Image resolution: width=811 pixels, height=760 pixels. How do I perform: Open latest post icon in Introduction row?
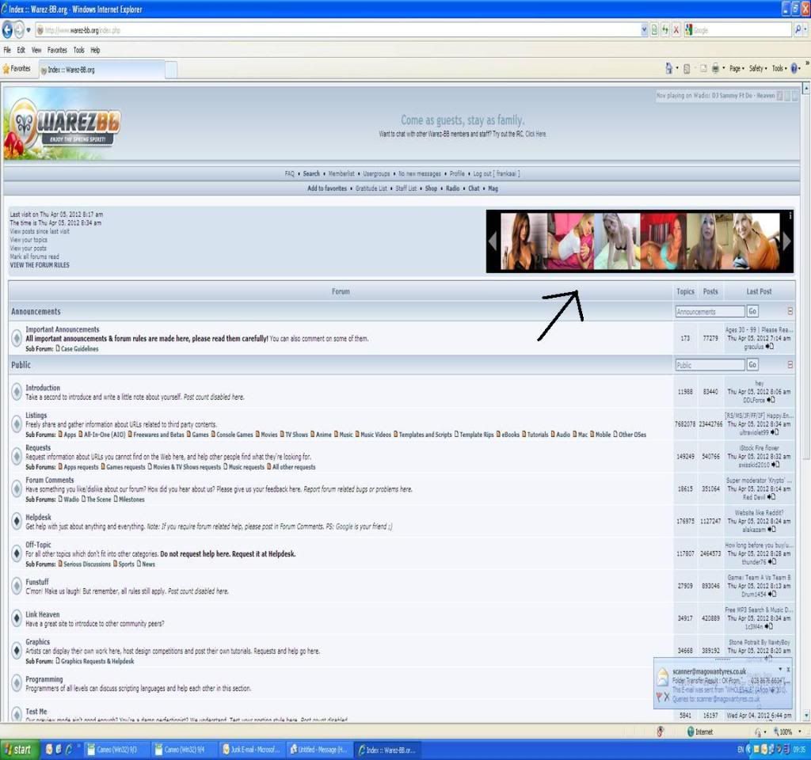pyautogui.click(x=771, y=401)
